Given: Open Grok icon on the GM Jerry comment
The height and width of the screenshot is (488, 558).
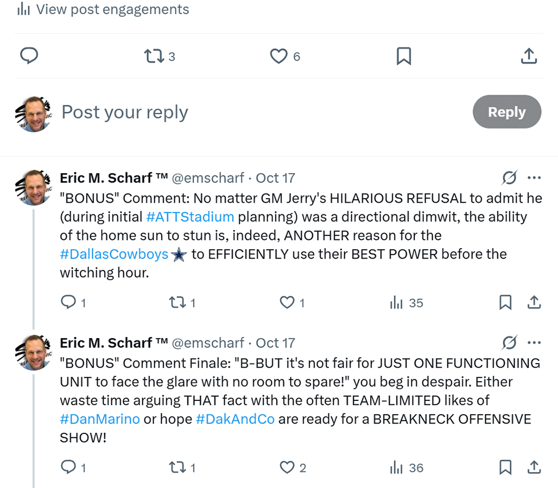Looking at the screenshot, I should [x=510, y=178].
